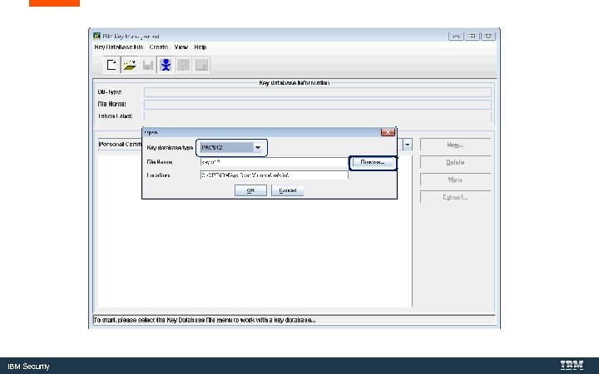Click the Key Management title bar app icon

pos(97,36)
